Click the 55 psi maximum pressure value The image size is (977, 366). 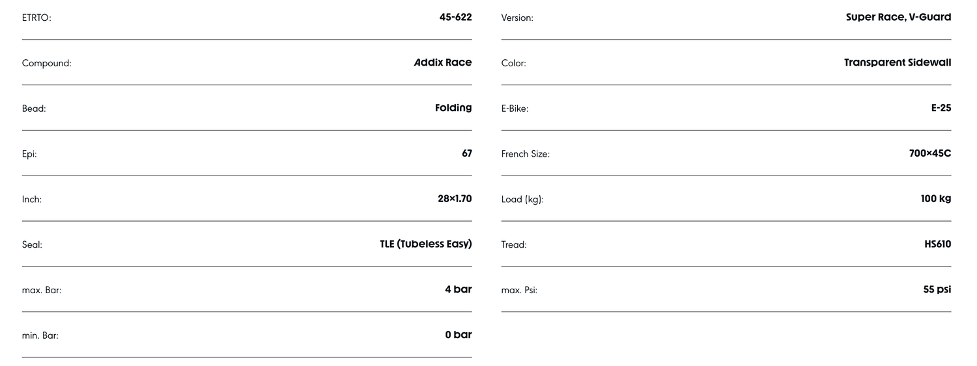pyautogui.click(x=937, y=289)
